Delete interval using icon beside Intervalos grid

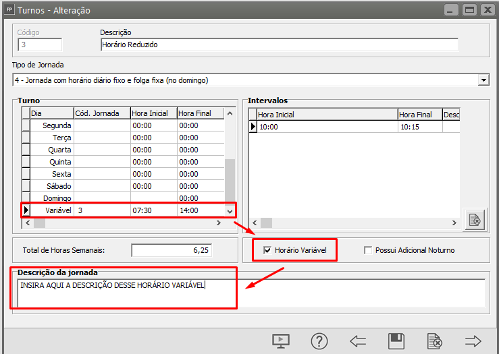475,220
